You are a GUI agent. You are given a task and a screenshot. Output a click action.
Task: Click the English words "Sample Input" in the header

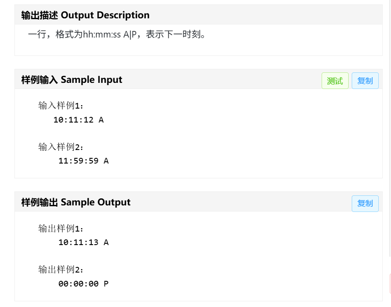92,80
